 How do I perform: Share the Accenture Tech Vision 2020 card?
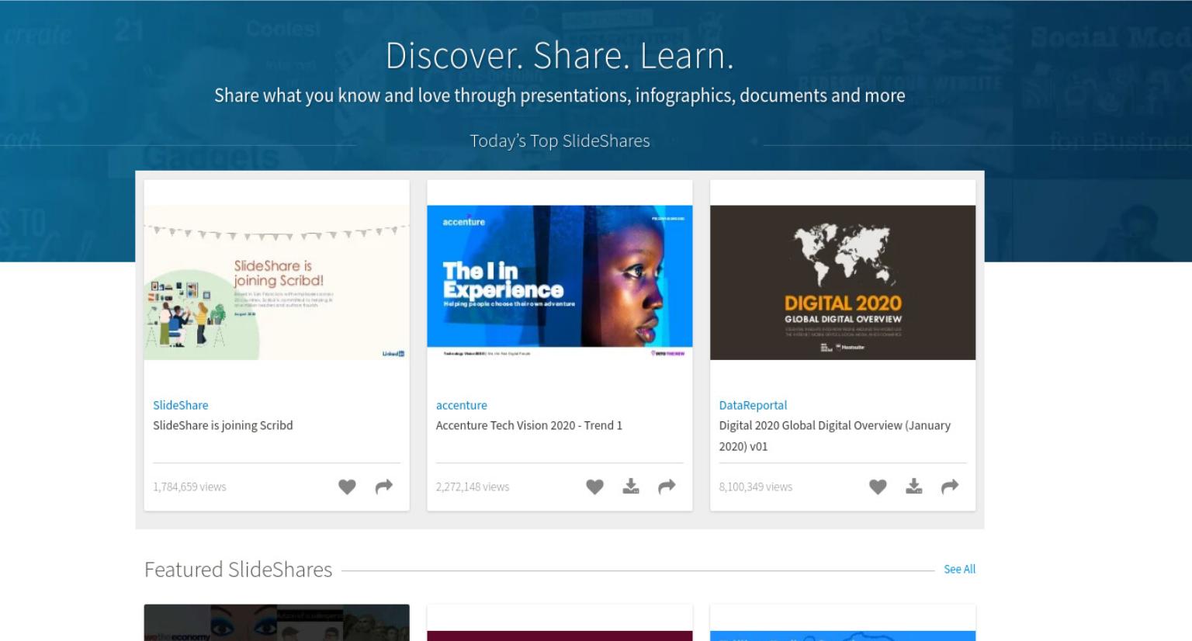[667, 487]
